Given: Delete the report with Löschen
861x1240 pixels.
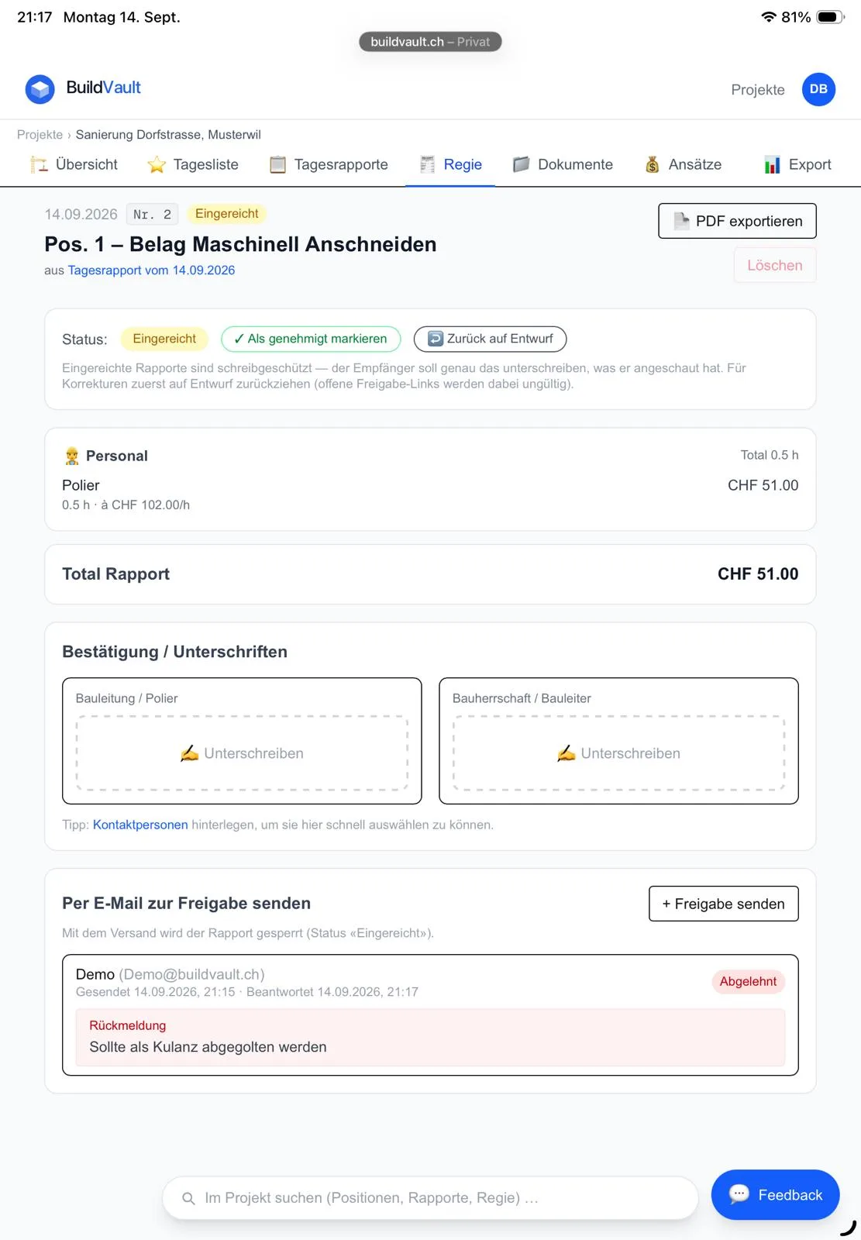Looking at the screenshot, I should [775, 265].
